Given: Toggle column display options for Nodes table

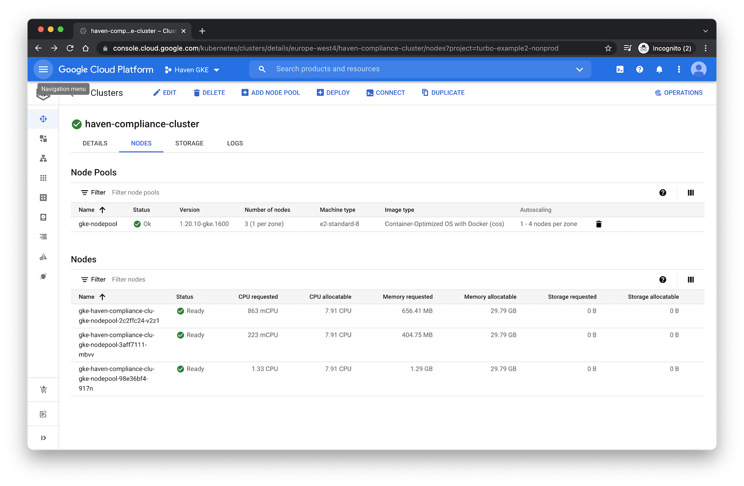Looking at the screenshot, I should (690, 280).
